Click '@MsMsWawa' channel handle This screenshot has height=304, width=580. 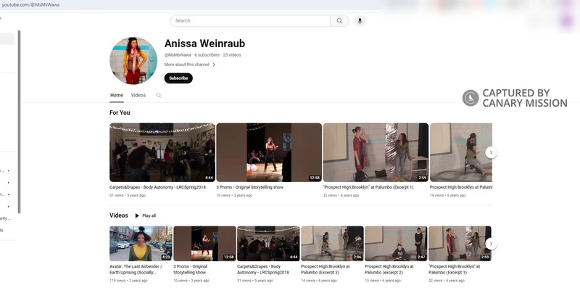178,55
